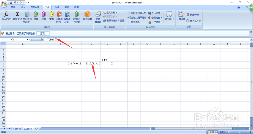Switch to the 插入 (Insert) tab
This screenshot has width=253, height=134.
tap(23, 7)
